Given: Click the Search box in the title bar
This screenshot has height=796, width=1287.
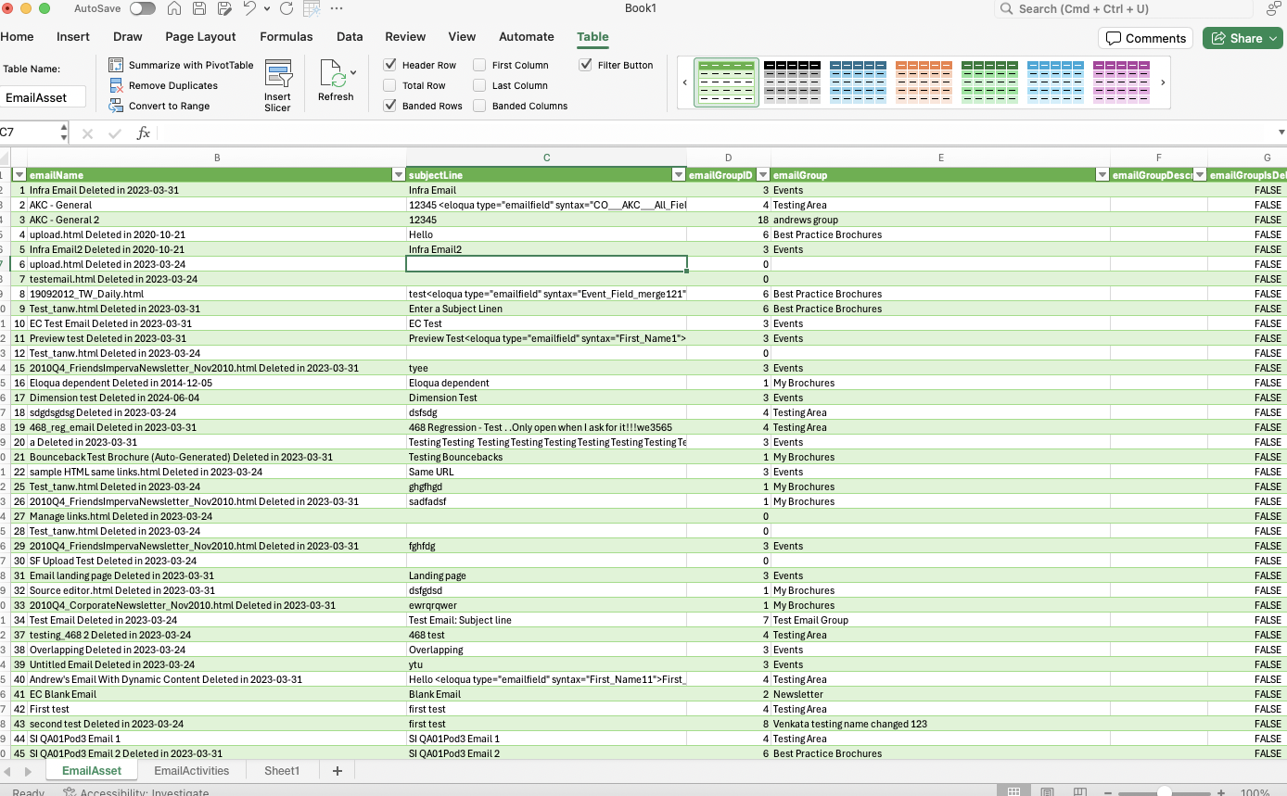Looking at the screenshot, I should point(1126,9).
